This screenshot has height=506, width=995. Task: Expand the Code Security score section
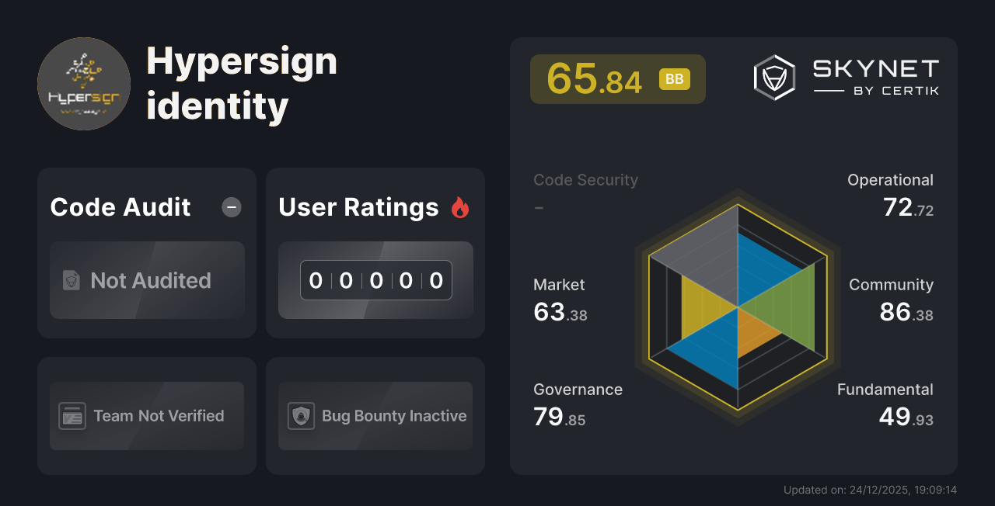(585, 192)
